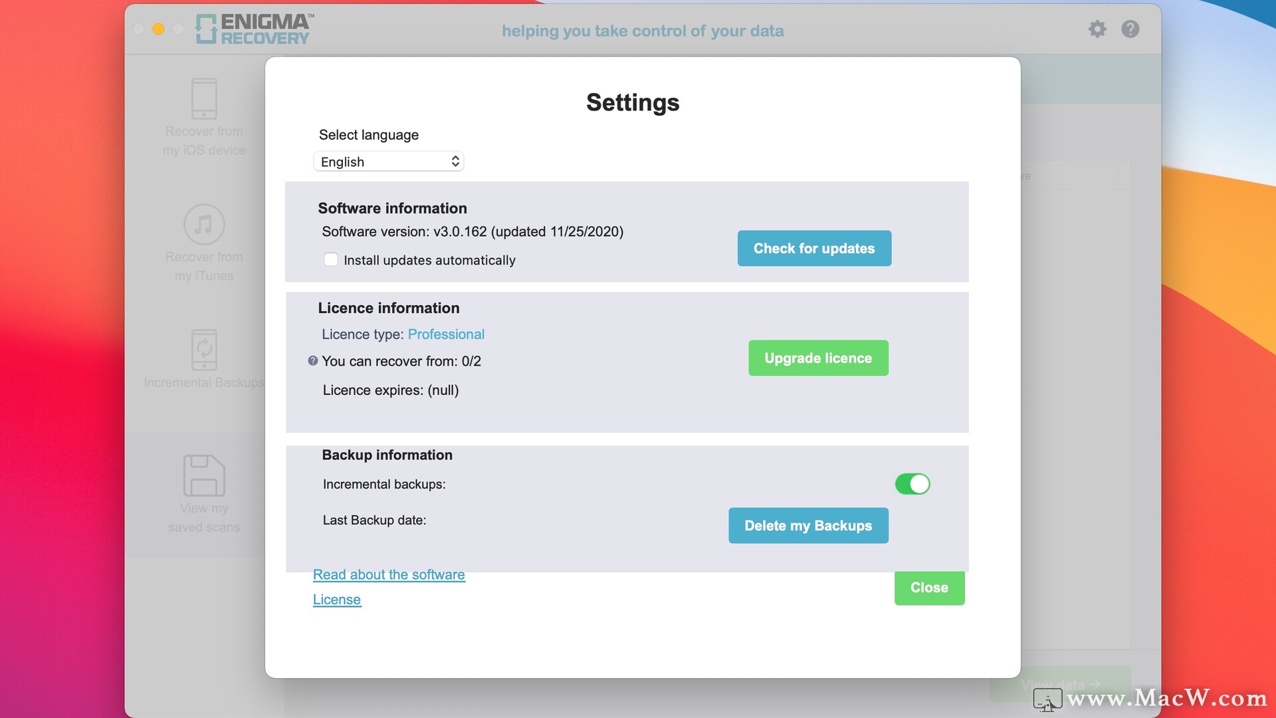The image size is (1276, 718).
Task: Enable Install updates automatically checkbox
Action: 330,260
